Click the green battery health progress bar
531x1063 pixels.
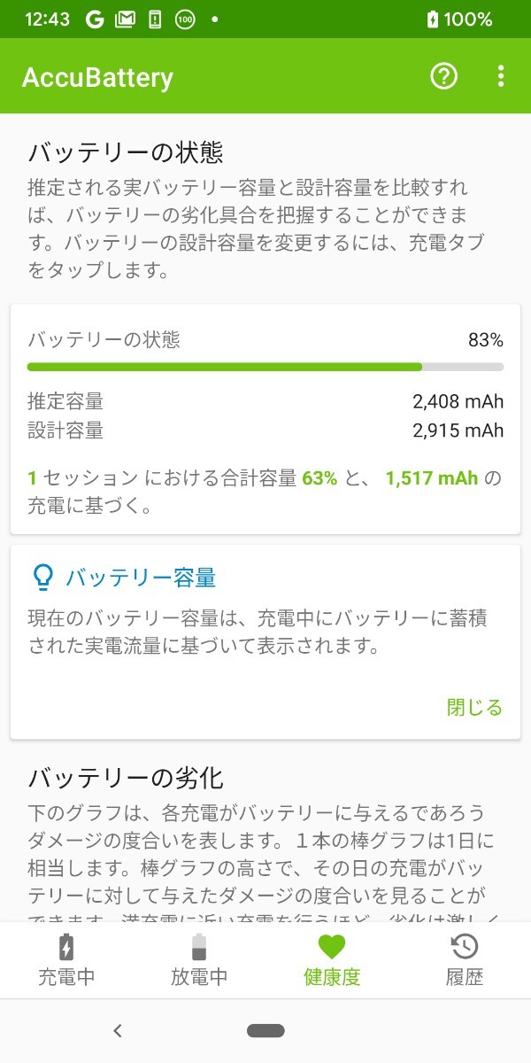coord(225,367)
